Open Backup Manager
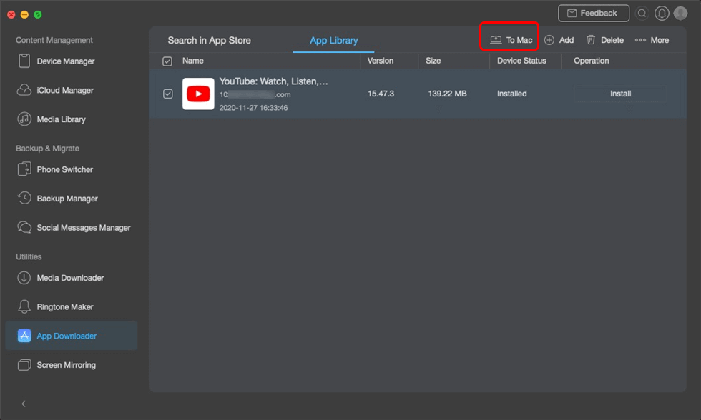 coord(67,199)
